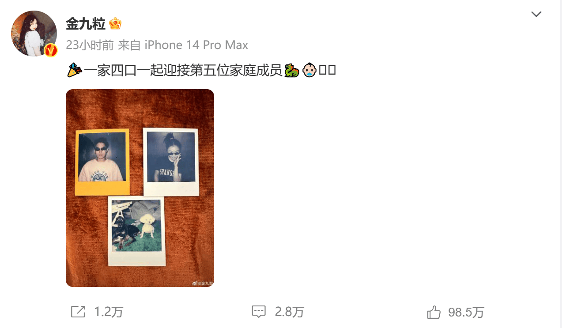Open the white polaroid of the woman
This screenshot has height=328, width=562.
tap(171, 162)
